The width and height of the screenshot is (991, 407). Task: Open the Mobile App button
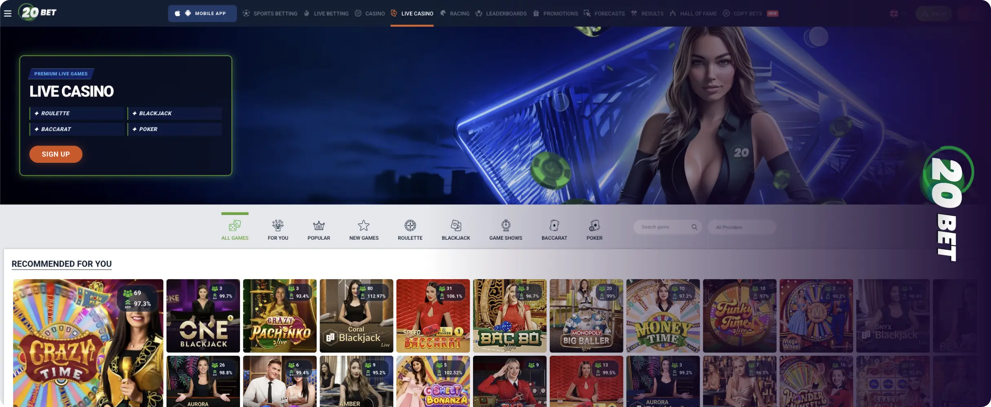click(x=202, y=13)
